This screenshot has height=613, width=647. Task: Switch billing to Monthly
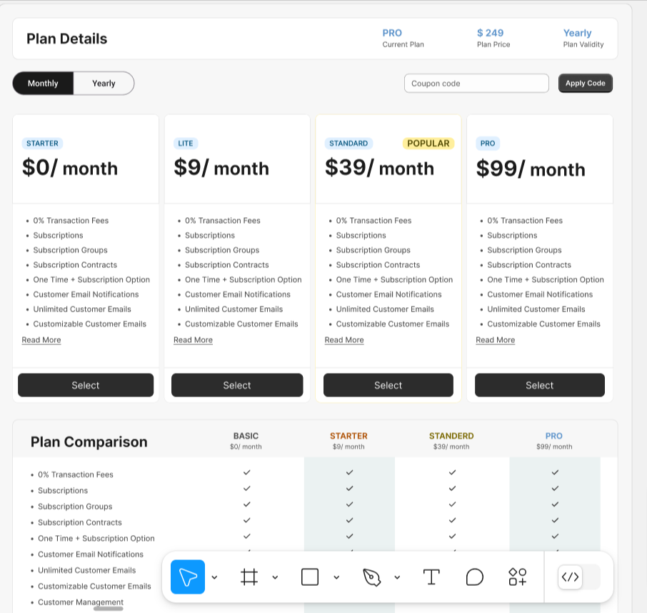pyautogui.click(x=43, y=84)
